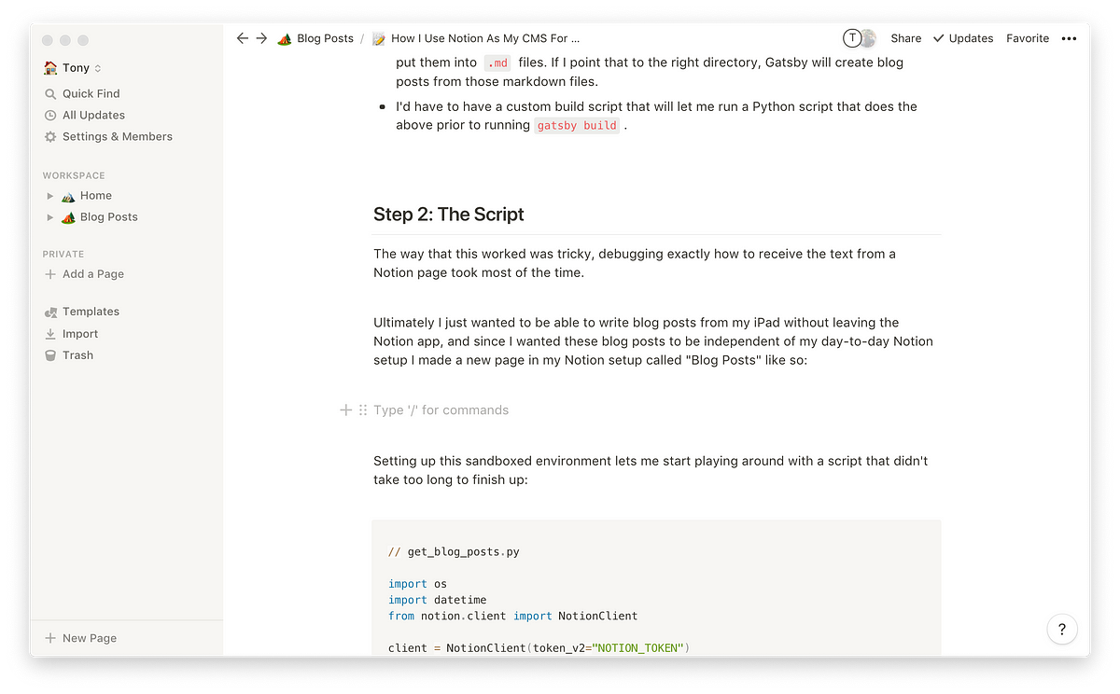
Task: Click the gray avatar beside T
Action: click(868, 38)
